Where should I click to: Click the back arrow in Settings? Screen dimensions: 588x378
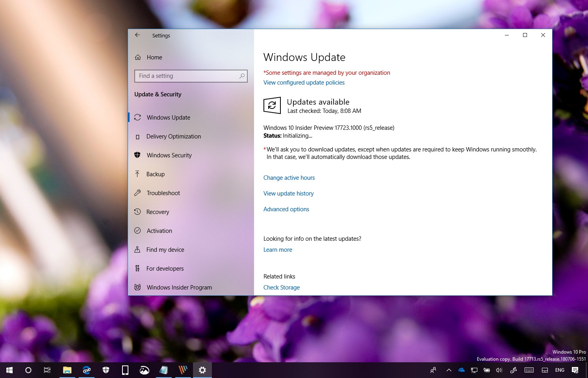click(137, 35)
